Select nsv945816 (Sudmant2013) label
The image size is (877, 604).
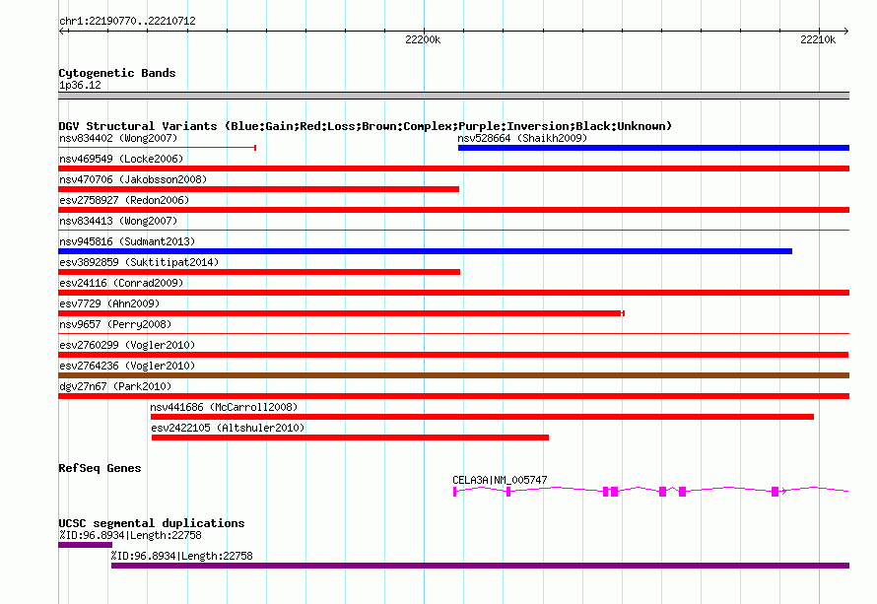point(127,241)
